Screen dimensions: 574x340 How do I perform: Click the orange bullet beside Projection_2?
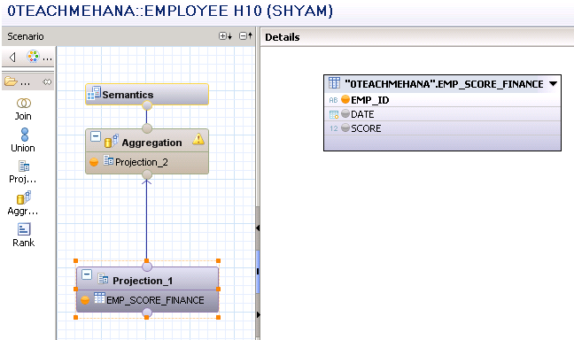[x=94, y=162]
